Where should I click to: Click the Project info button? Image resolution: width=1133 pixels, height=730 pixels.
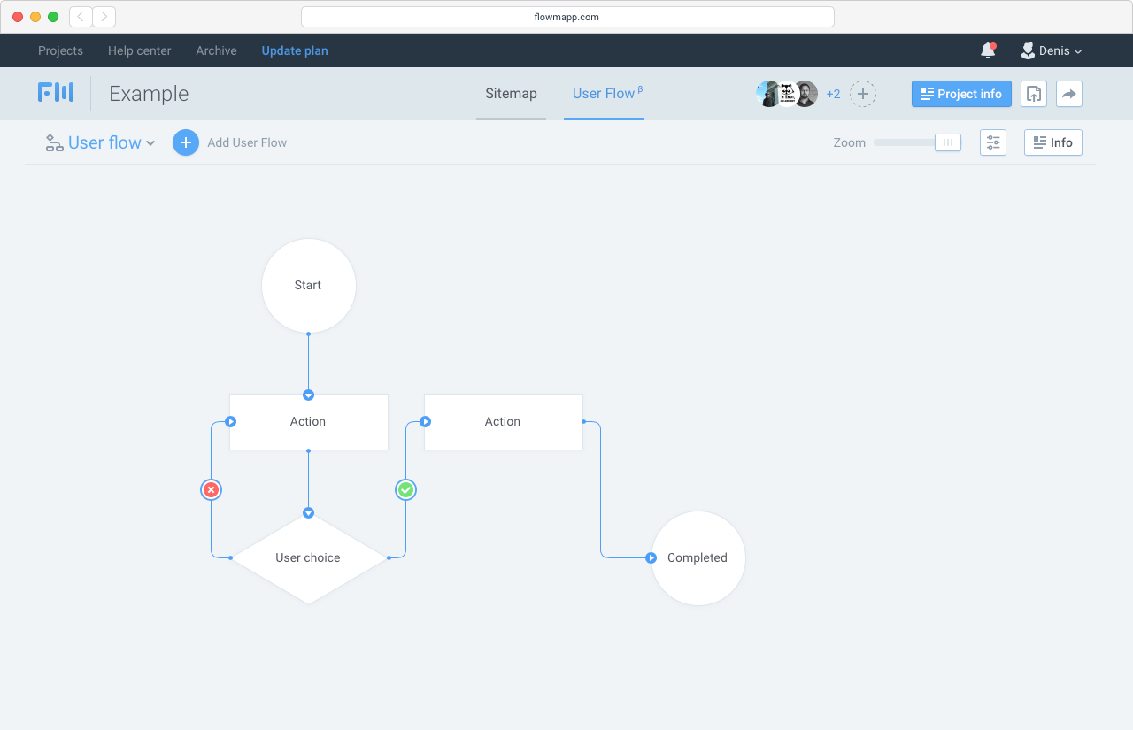(961, 94)
